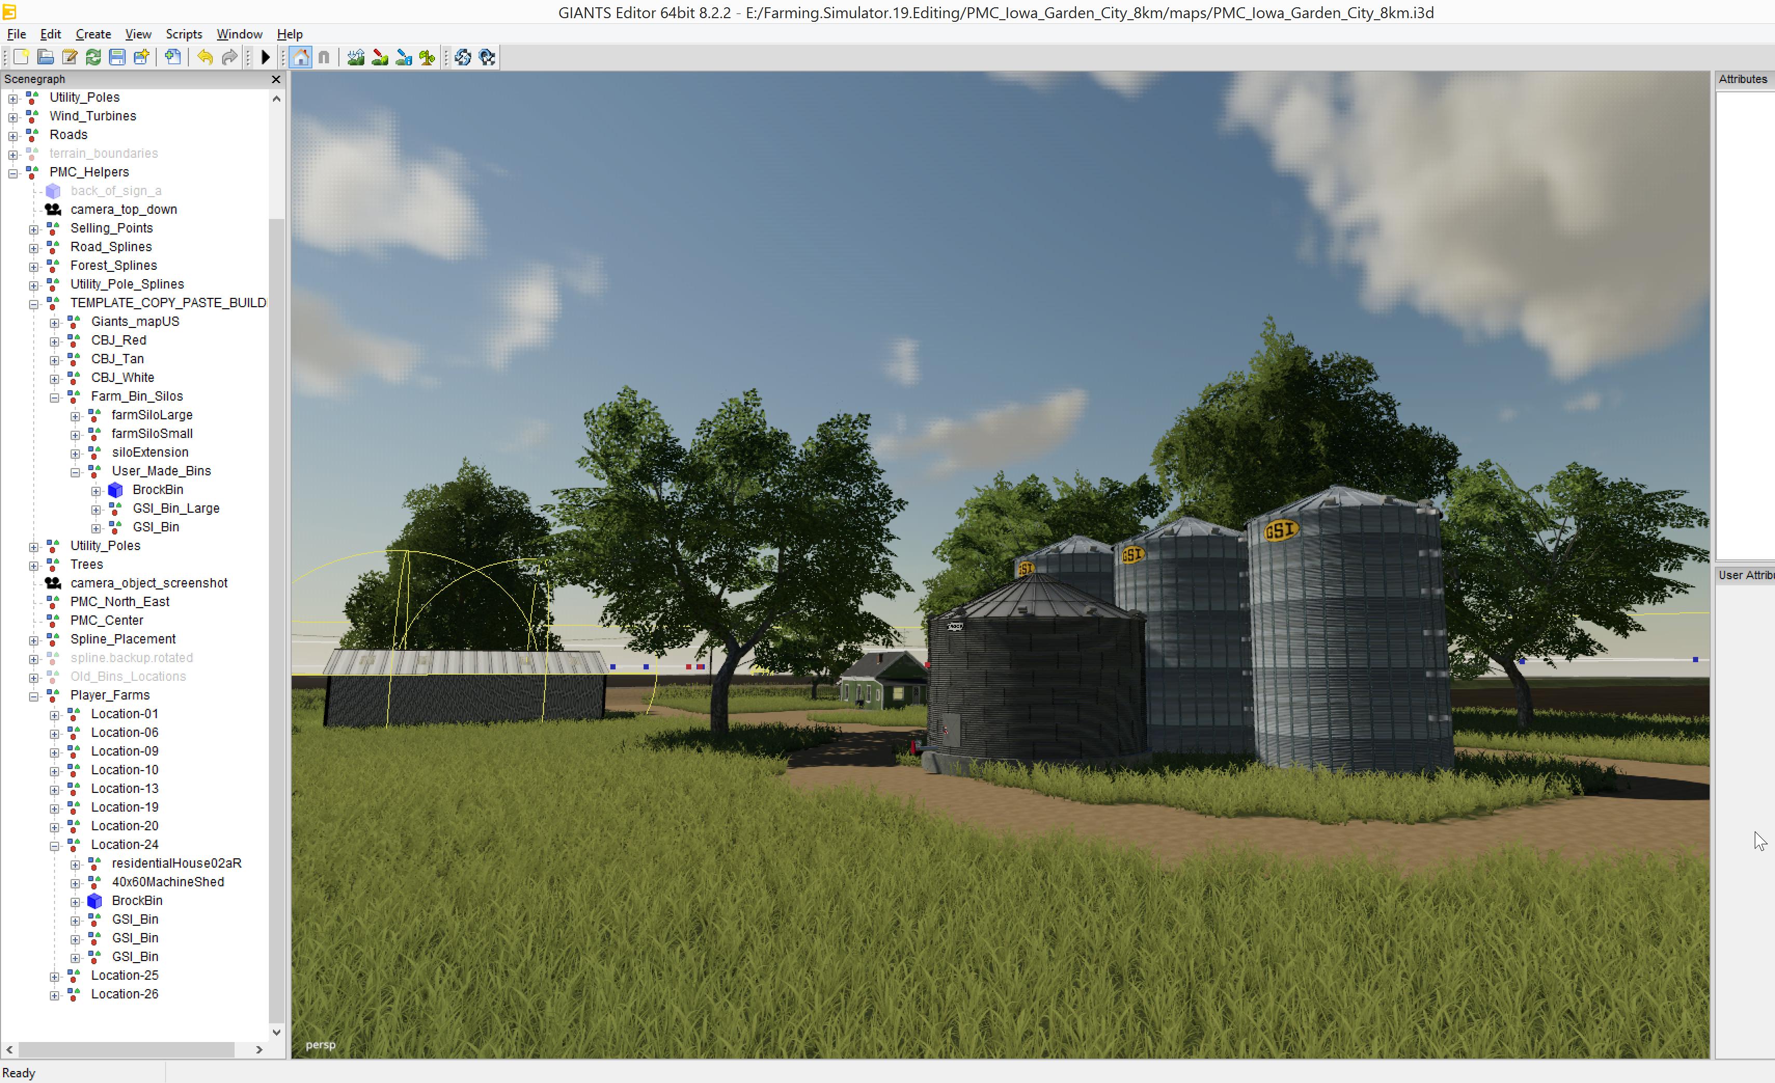Screen dimensions: 1775x1083
Task: Click the notepad edit-file toolbar icon
Action: 69,57
